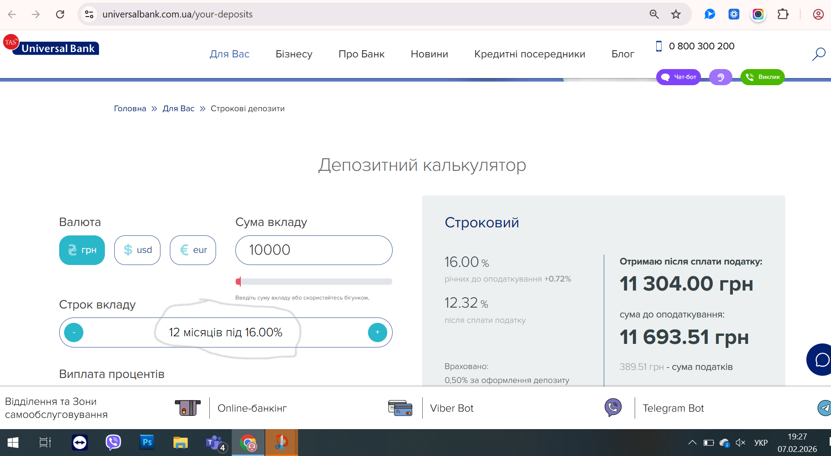Select eur currency option
The image size is (831, 456).
click(193, 250)
